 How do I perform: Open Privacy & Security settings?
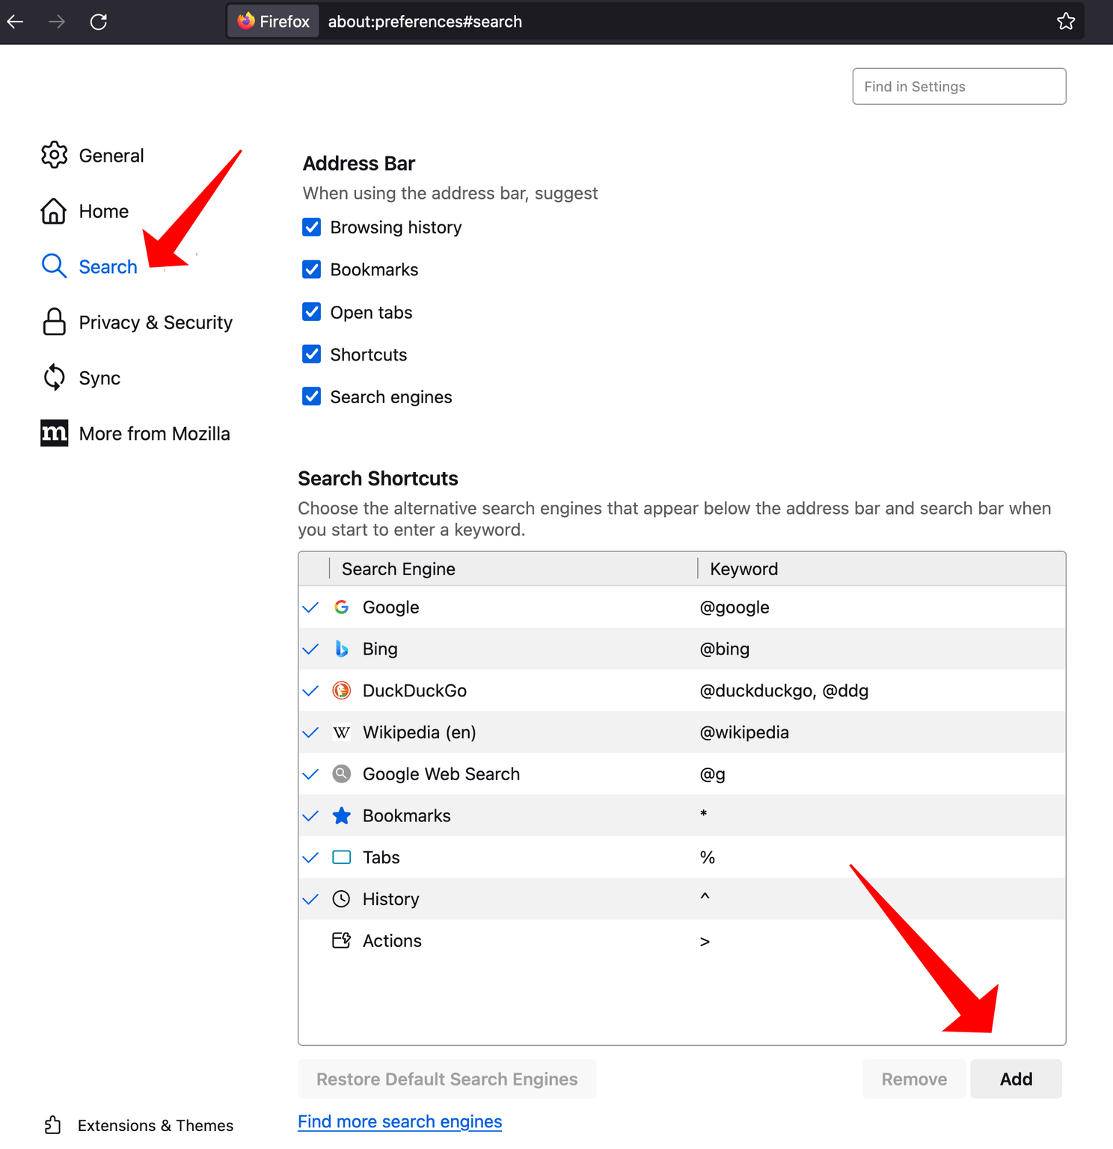point(156,322)
